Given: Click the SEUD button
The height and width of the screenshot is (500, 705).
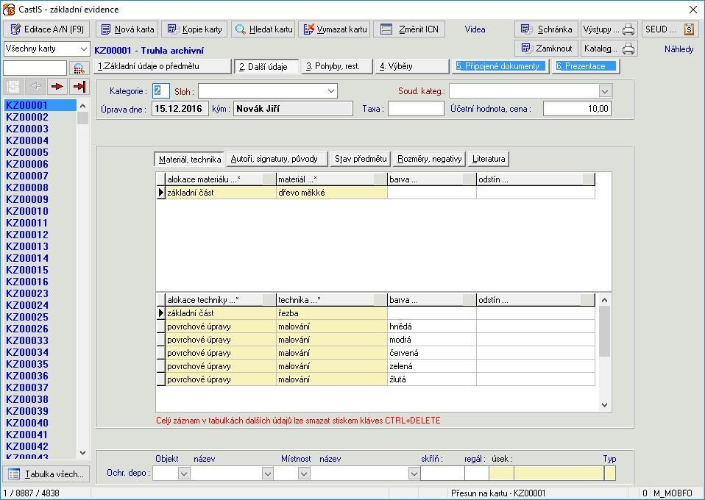Looking at the screenshot, I should pyautogui.click(x=669, y=29).
